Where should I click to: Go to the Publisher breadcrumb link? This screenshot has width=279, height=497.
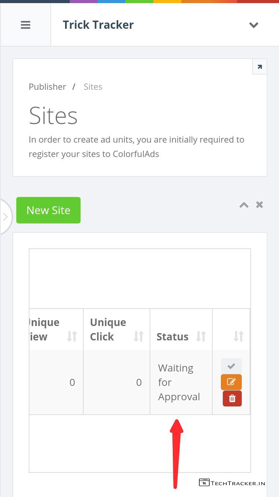(x=47, y=87)
